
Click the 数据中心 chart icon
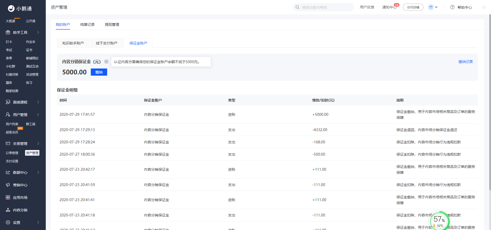[8, 172]
